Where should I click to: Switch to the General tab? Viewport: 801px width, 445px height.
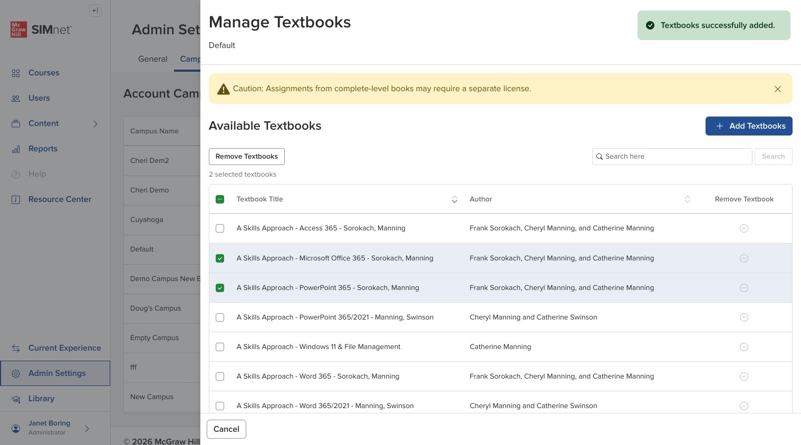(153, 59)
